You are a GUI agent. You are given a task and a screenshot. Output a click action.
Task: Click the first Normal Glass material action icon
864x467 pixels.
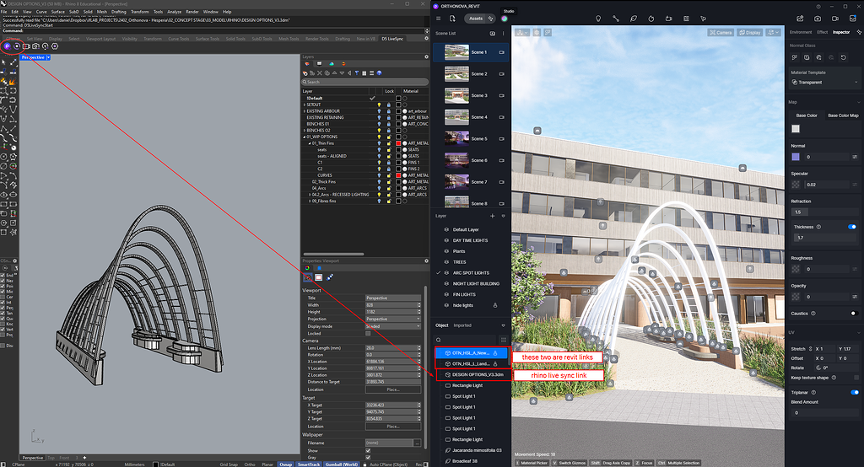(x=795, y=57)
